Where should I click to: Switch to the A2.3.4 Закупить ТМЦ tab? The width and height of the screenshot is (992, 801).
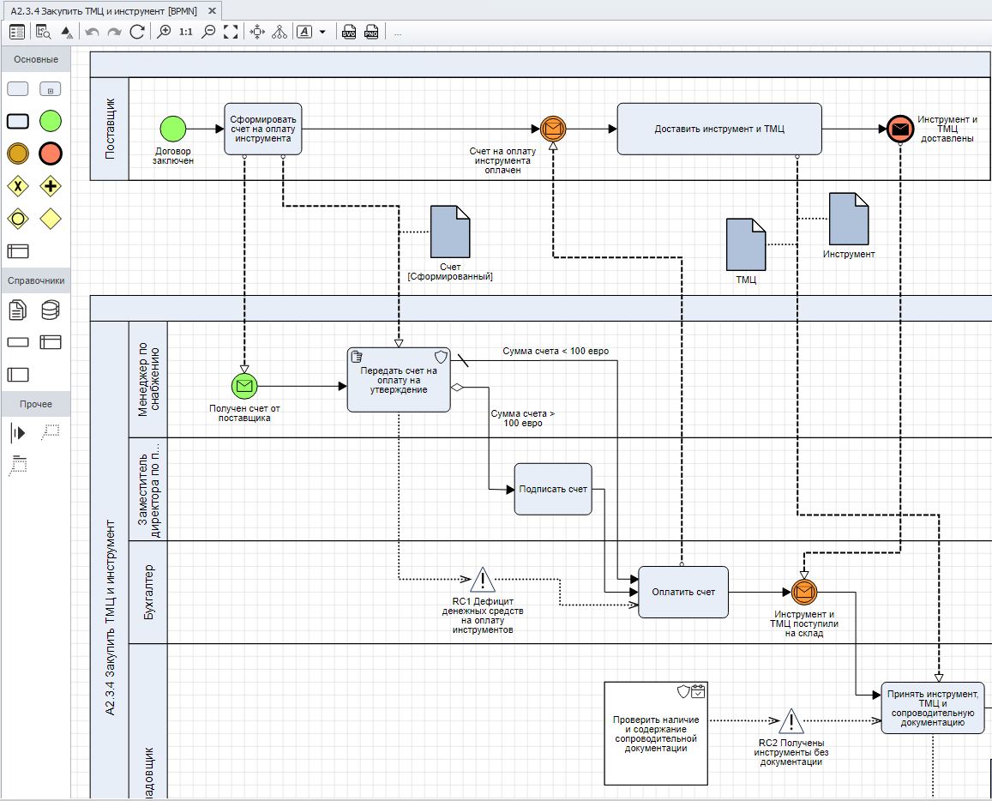coord(103,10)
